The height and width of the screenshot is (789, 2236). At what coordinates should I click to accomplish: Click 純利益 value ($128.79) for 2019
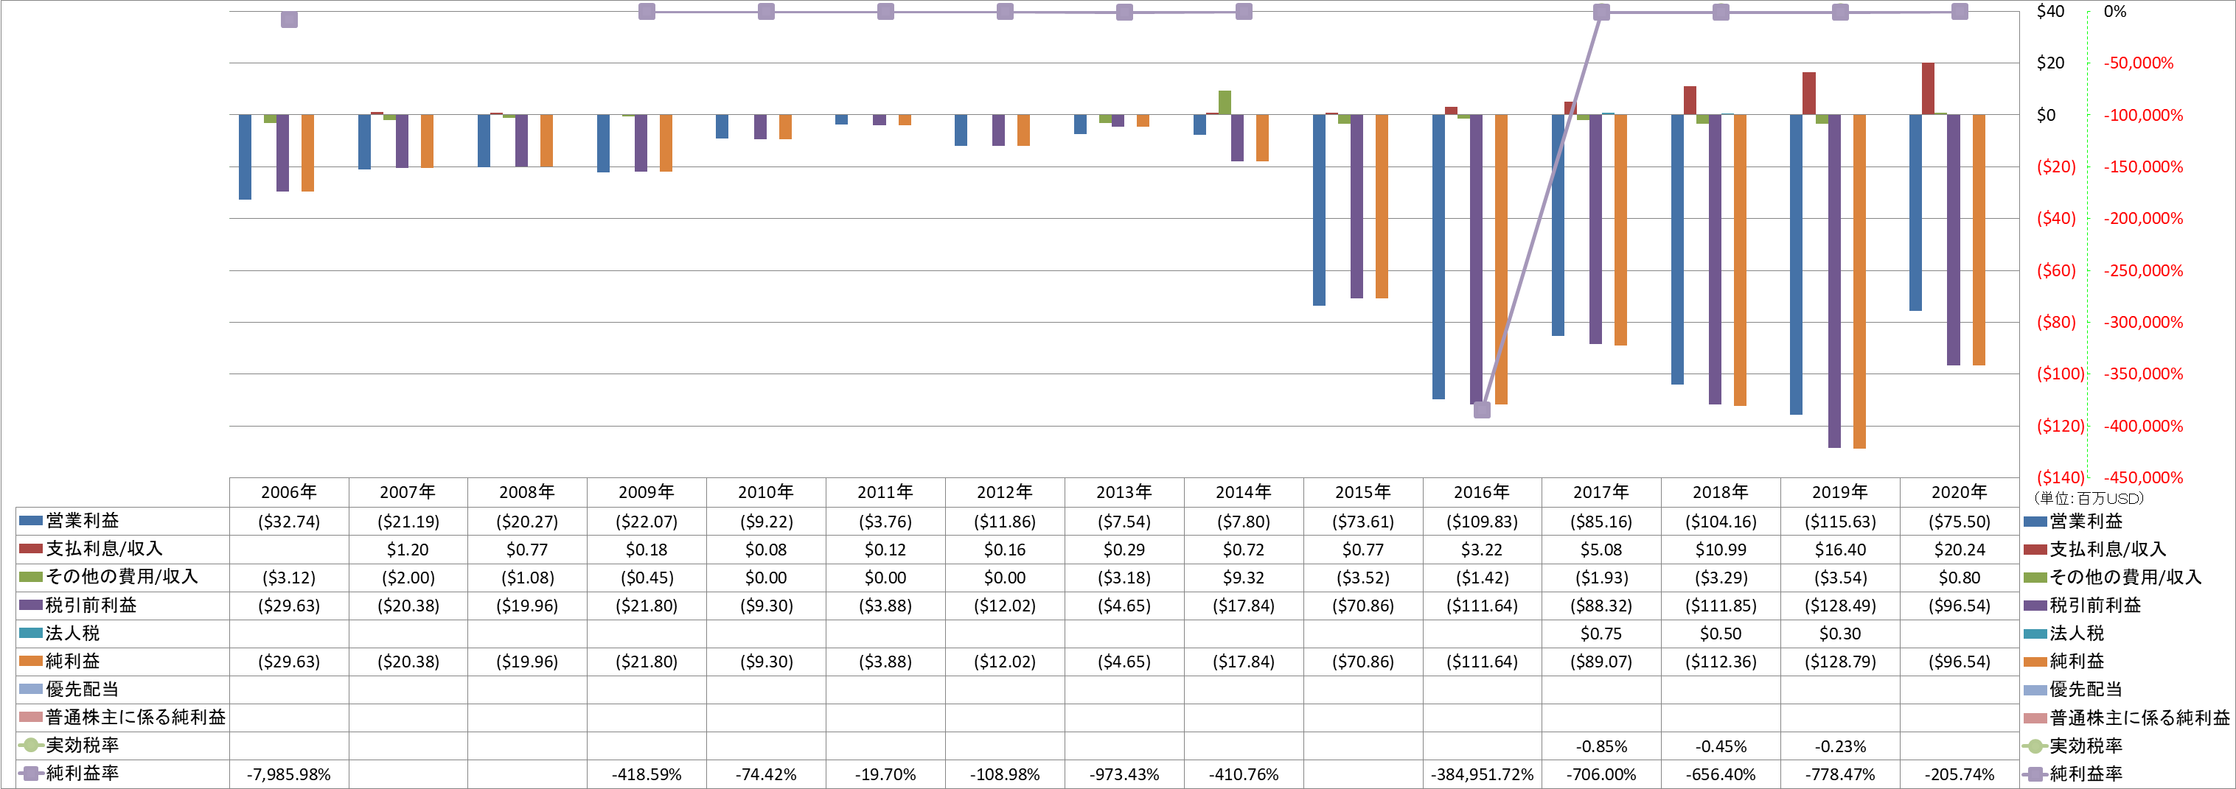[x=1840, y=662]
